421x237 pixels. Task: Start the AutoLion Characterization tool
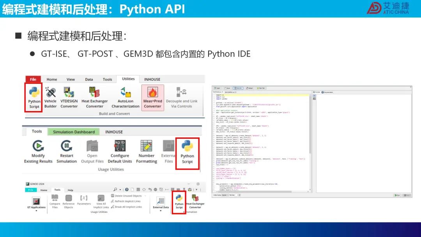(126, 97)
